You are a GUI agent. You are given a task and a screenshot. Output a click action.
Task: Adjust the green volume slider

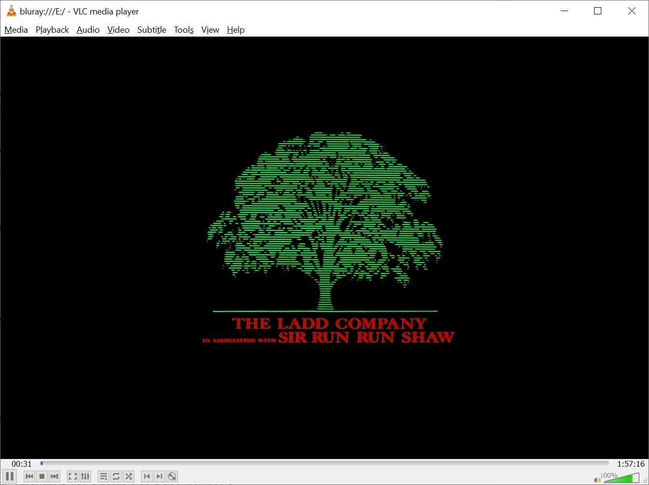click(x=622, y=478)
